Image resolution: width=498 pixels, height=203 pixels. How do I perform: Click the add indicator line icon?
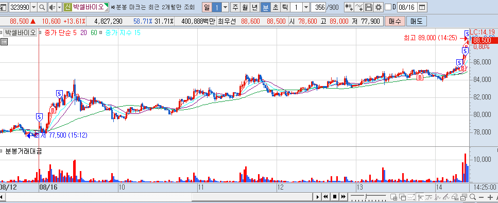pos(359,7)
